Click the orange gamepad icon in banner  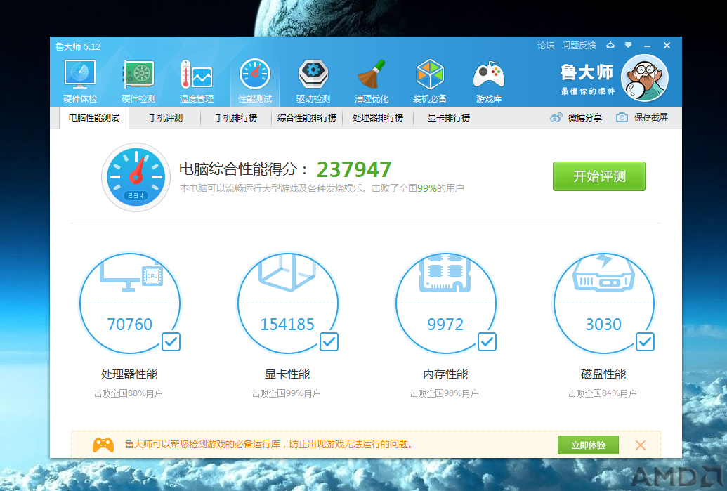[x=103, y=445]
